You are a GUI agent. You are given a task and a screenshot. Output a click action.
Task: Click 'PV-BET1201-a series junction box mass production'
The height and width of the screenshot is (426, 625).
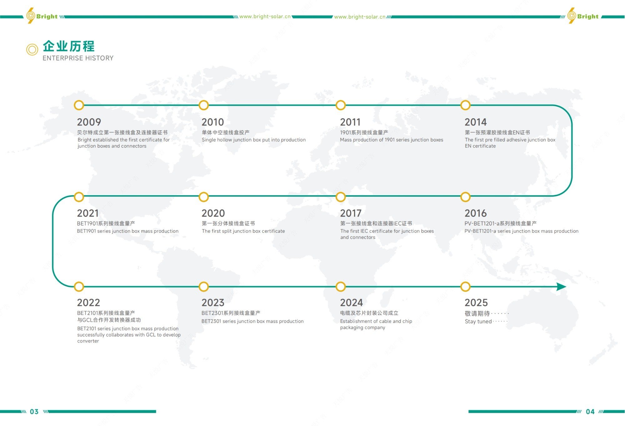(x=522, y=231)
